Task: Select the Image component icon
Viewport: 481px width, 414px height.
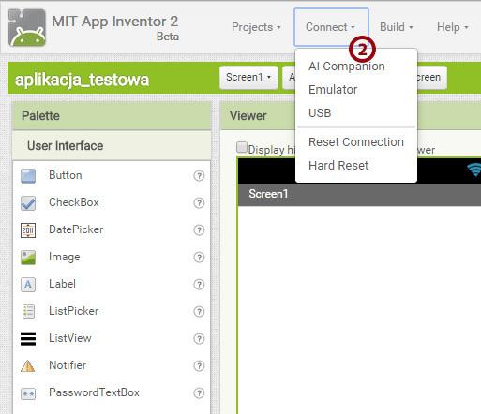Action: tap(28, 258)
